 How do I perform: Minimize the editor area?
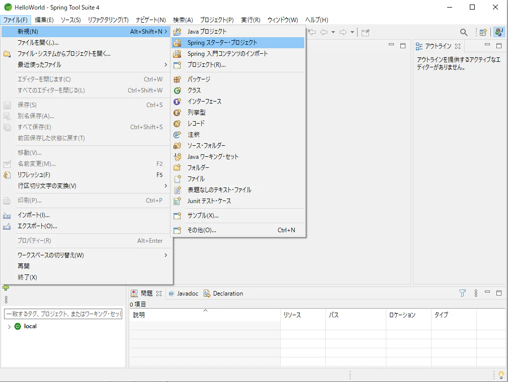[391, 45]
